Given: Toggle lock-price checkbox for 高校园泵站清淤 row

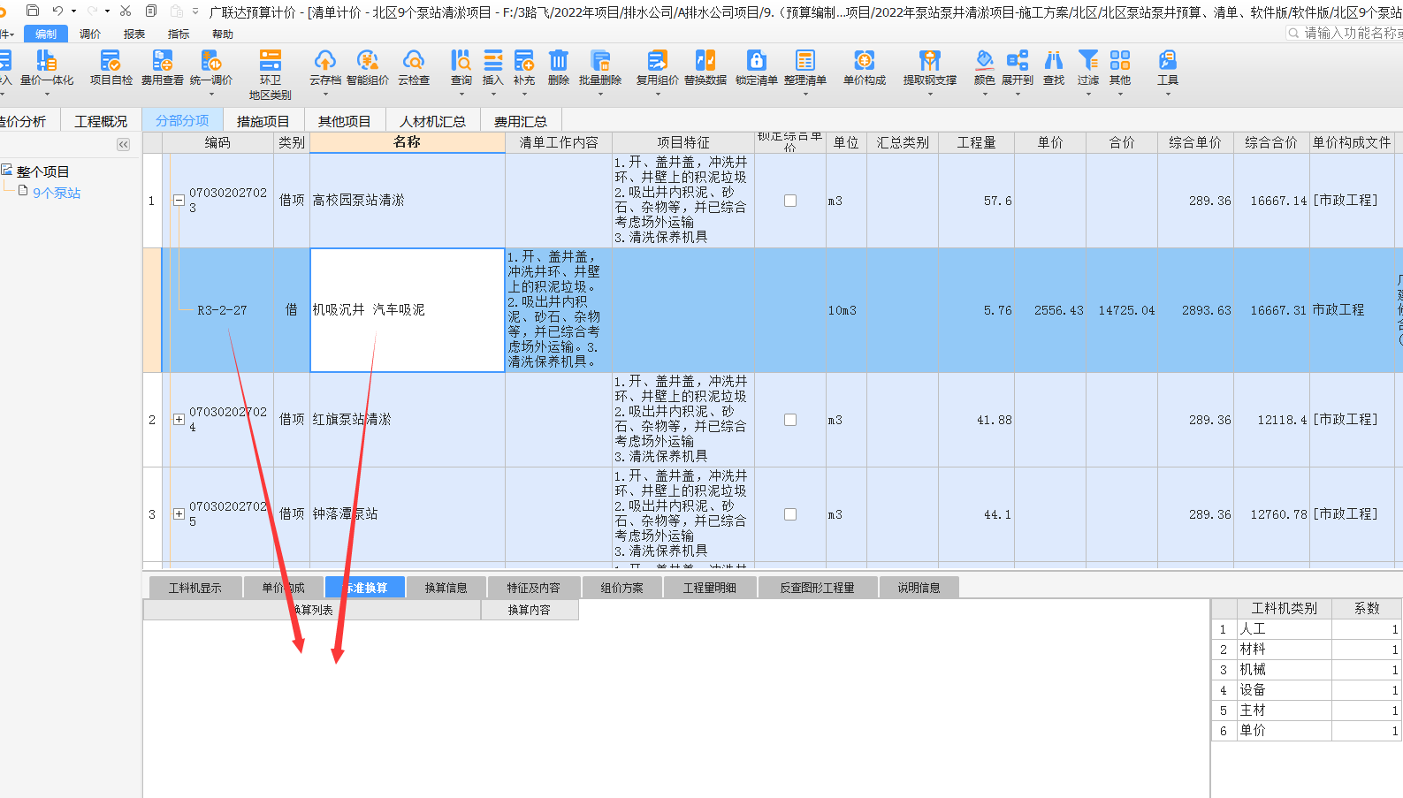Looking at the screenshot, I should [790, 201].
